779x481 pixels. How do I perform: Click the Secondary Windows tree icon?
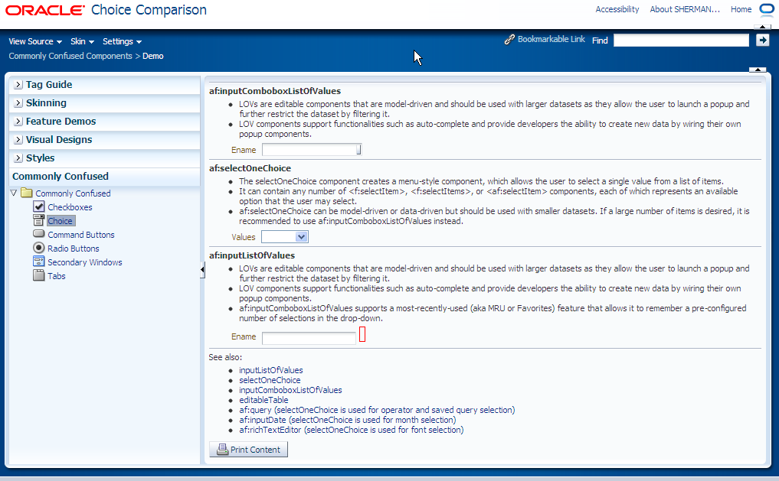tap(39, 262)
